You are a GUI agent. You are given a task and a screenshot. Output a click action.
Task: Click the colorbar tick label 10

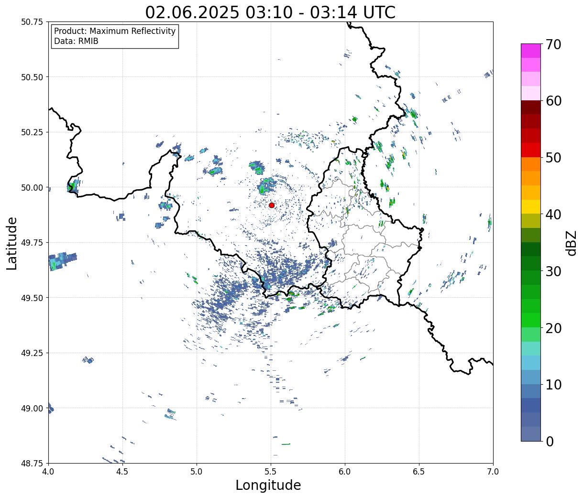[553, 384]
